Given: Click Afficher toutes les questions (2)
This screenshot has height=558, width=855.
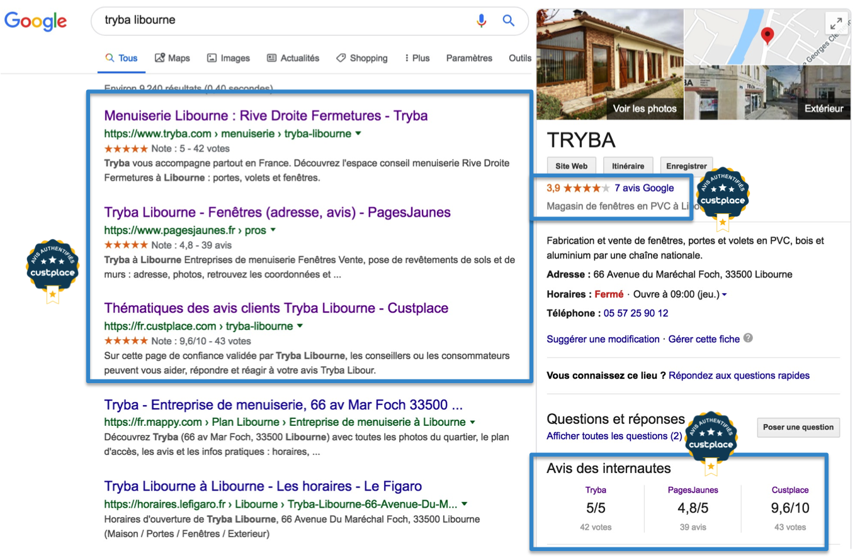Looking at the screenshot, I should (x=614, y=435).
